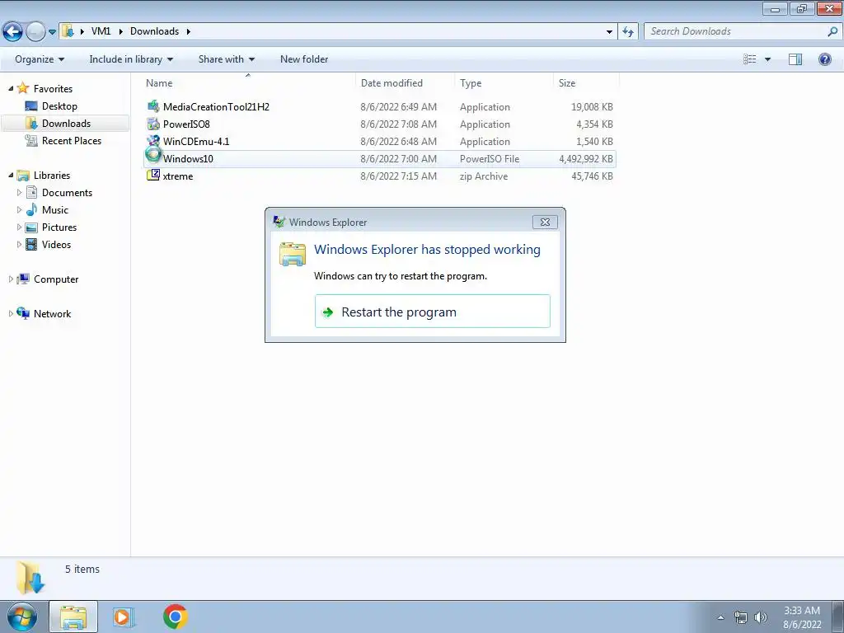This screenshot has width=844, height=633.
Task: Collapse the Libraries group
Action: click(11, 175)
